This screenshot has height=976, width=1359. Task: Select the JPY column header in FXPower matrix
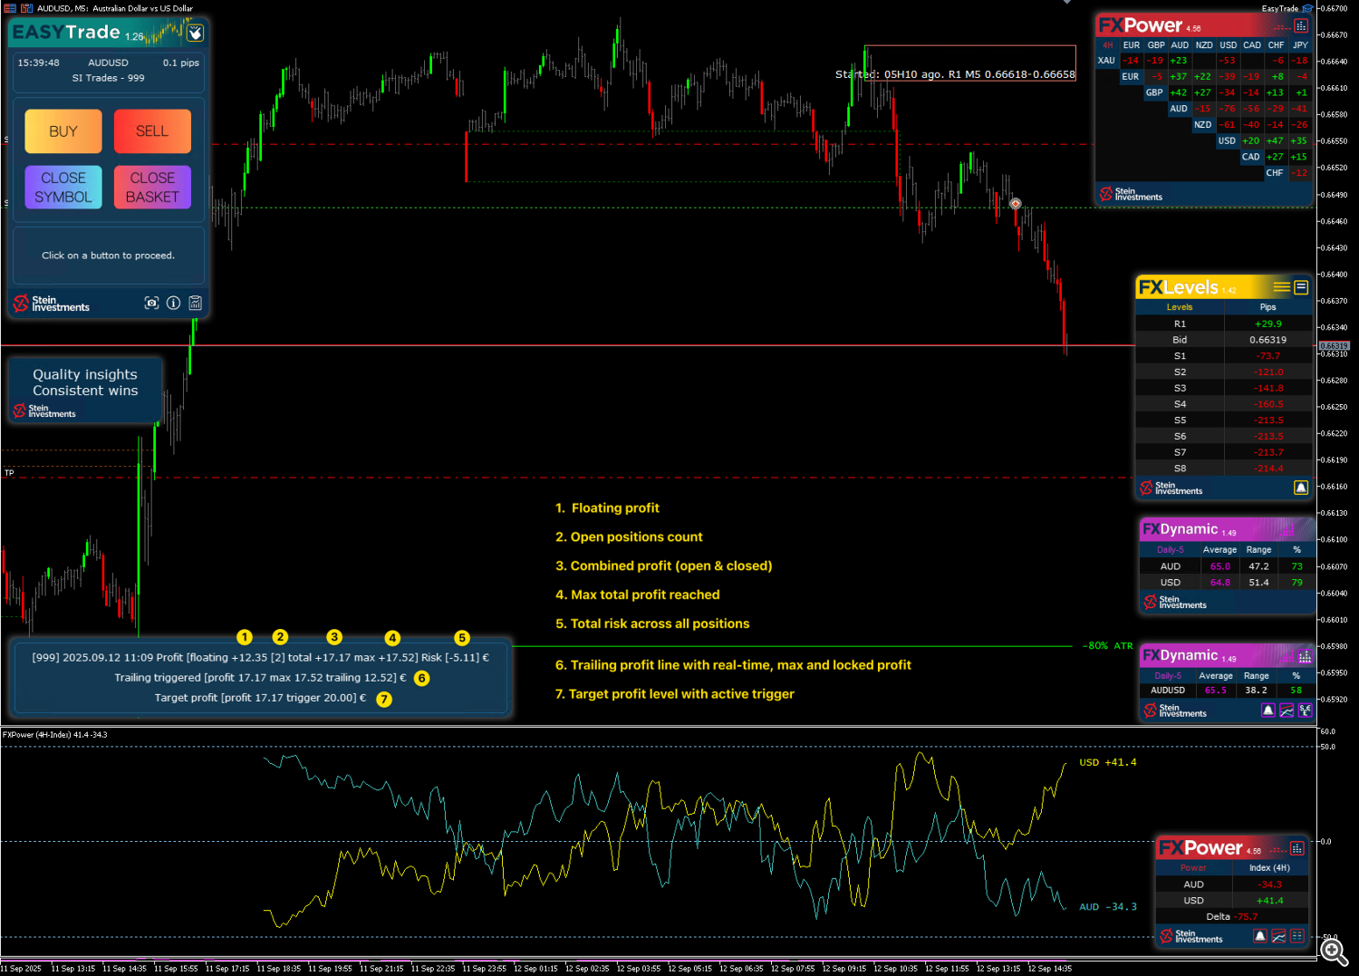pyautogui.click(x=1300, y=44)
